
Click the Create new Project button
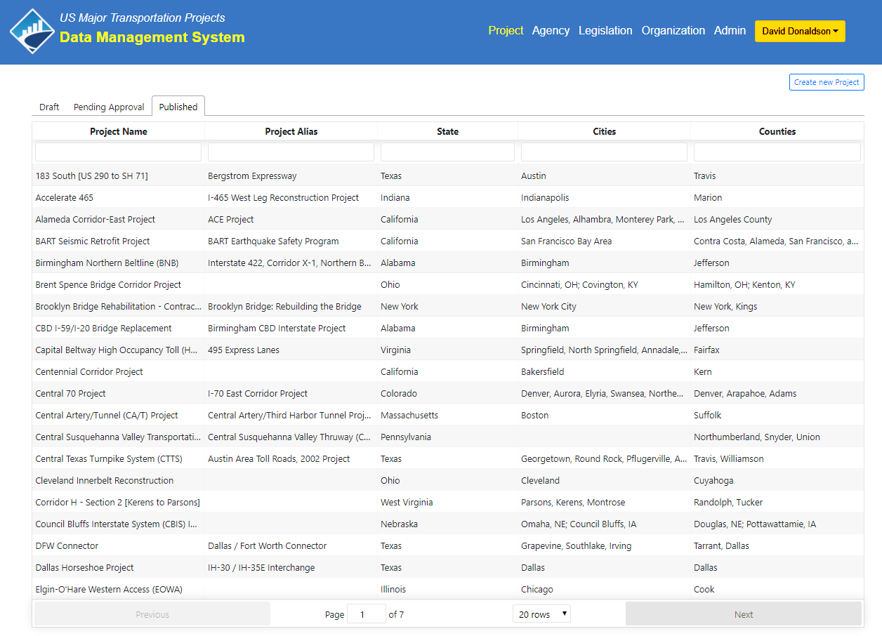pyautogui.click(x=826, y=82)
